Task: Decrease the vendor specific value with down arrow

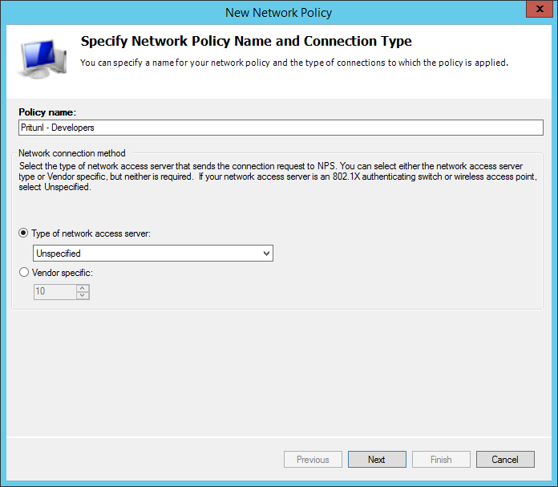Action: pyautogui.click(x=83, y=295)
